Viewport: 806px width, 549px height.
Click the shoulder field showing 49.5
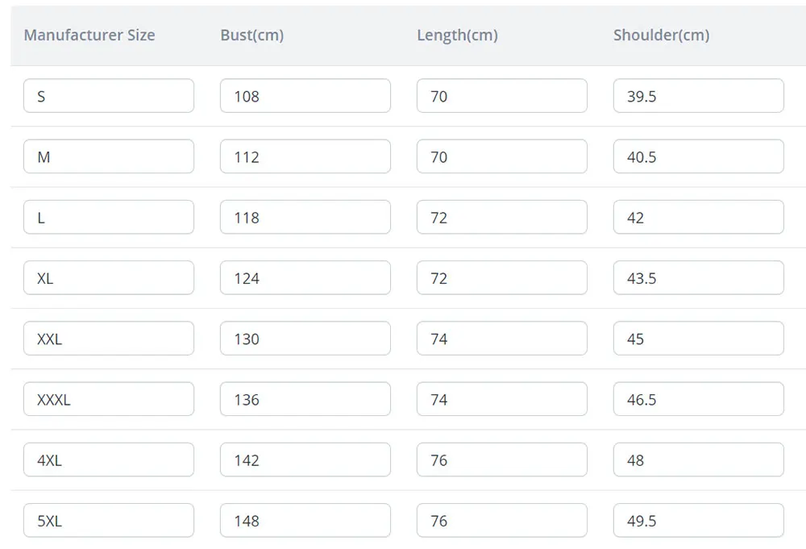point(699,520)
